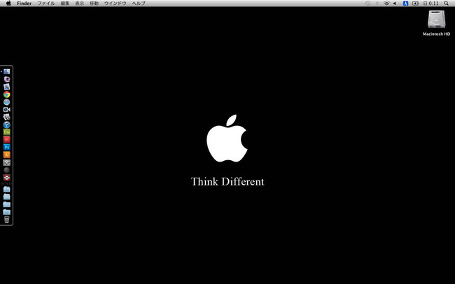Open Safari compass icon in Dock
This screenshot has height=284, width=455.
point(7,102)
